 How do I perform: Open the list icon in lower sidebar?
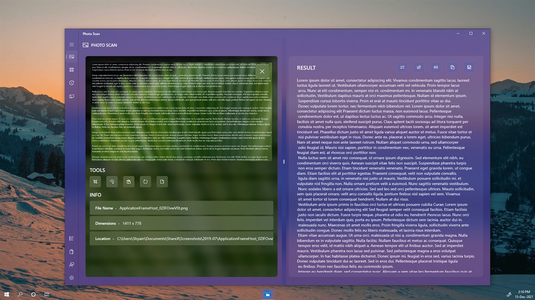click(72, 239)
